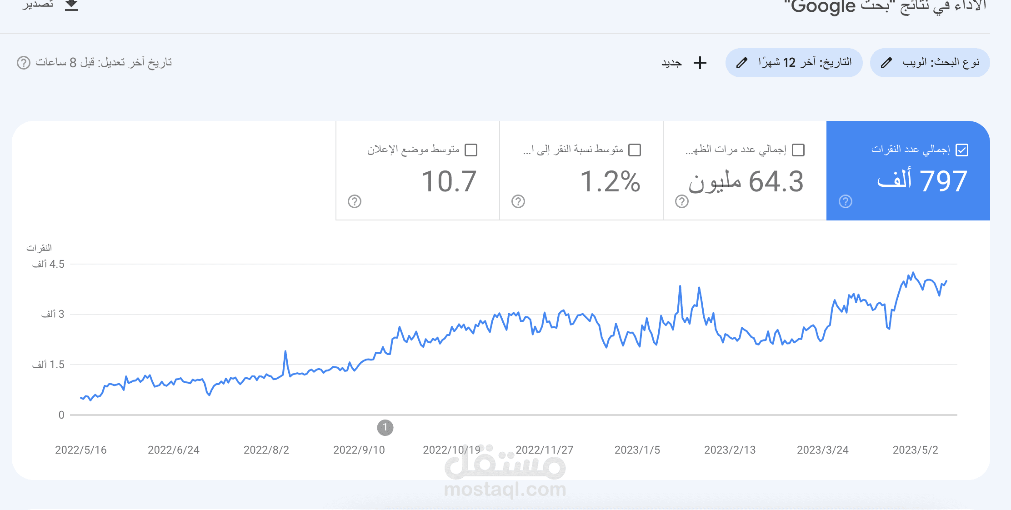The height and width of the screenshot is (510, 1011).
Task: Edit search type pencil icon
Action: (886, 63)
